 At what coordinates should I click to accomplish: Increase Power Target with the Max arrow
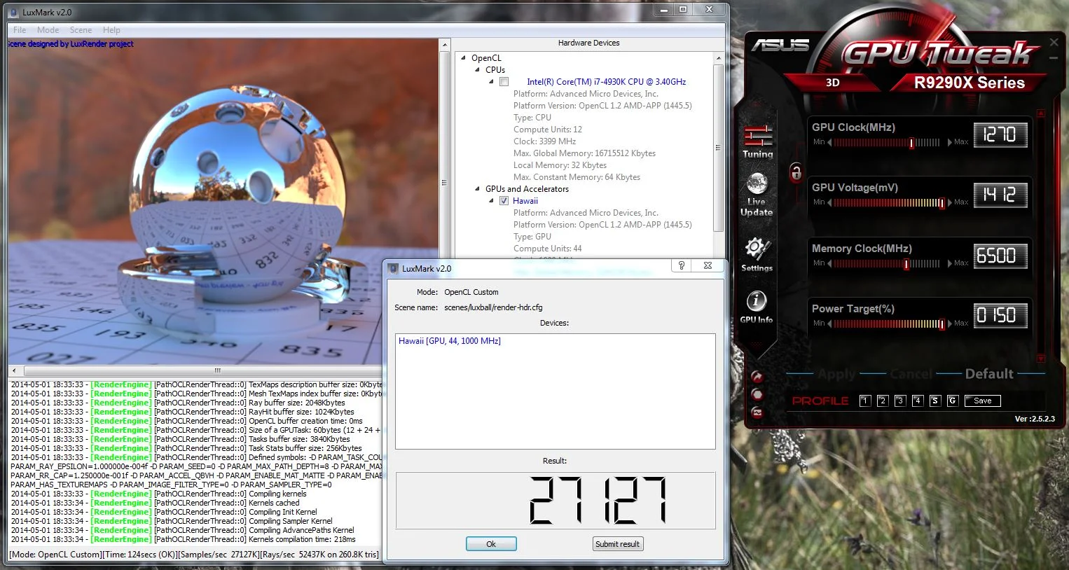click(x=949, y=324)
